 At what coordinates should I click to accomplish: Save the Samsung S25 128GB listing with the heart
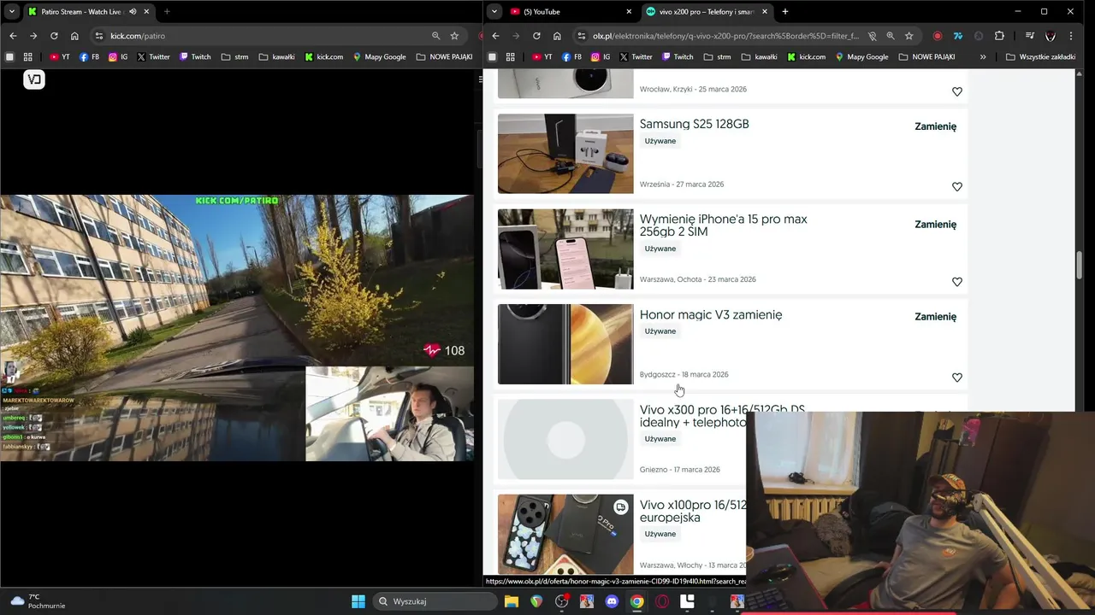click(957, 186)
